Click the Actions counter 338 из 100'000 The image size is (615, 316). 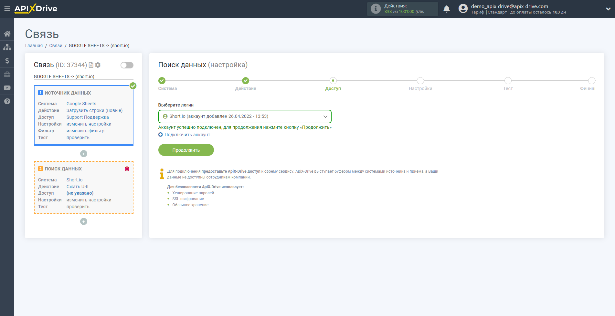pyautogui.click(x=404, y=12)
